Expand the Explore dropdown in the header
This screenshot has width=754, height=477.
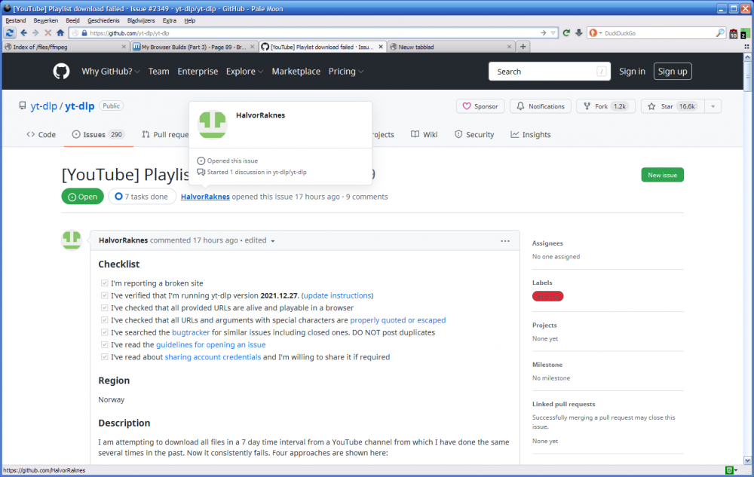(x=244, y=71)
